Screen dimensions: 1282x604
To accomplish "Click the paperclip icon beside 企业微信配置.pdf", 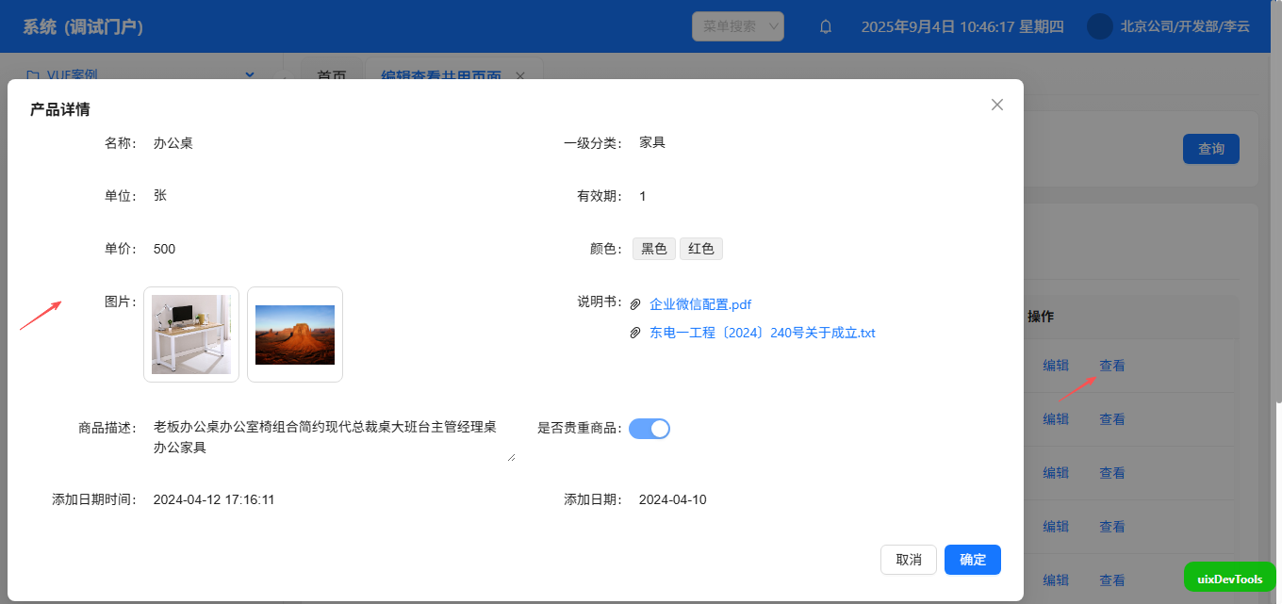I will [635, 304].
